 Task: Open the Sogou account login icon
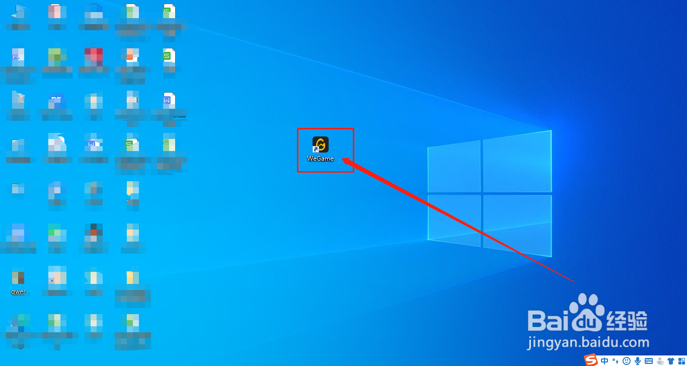(660, 360)
